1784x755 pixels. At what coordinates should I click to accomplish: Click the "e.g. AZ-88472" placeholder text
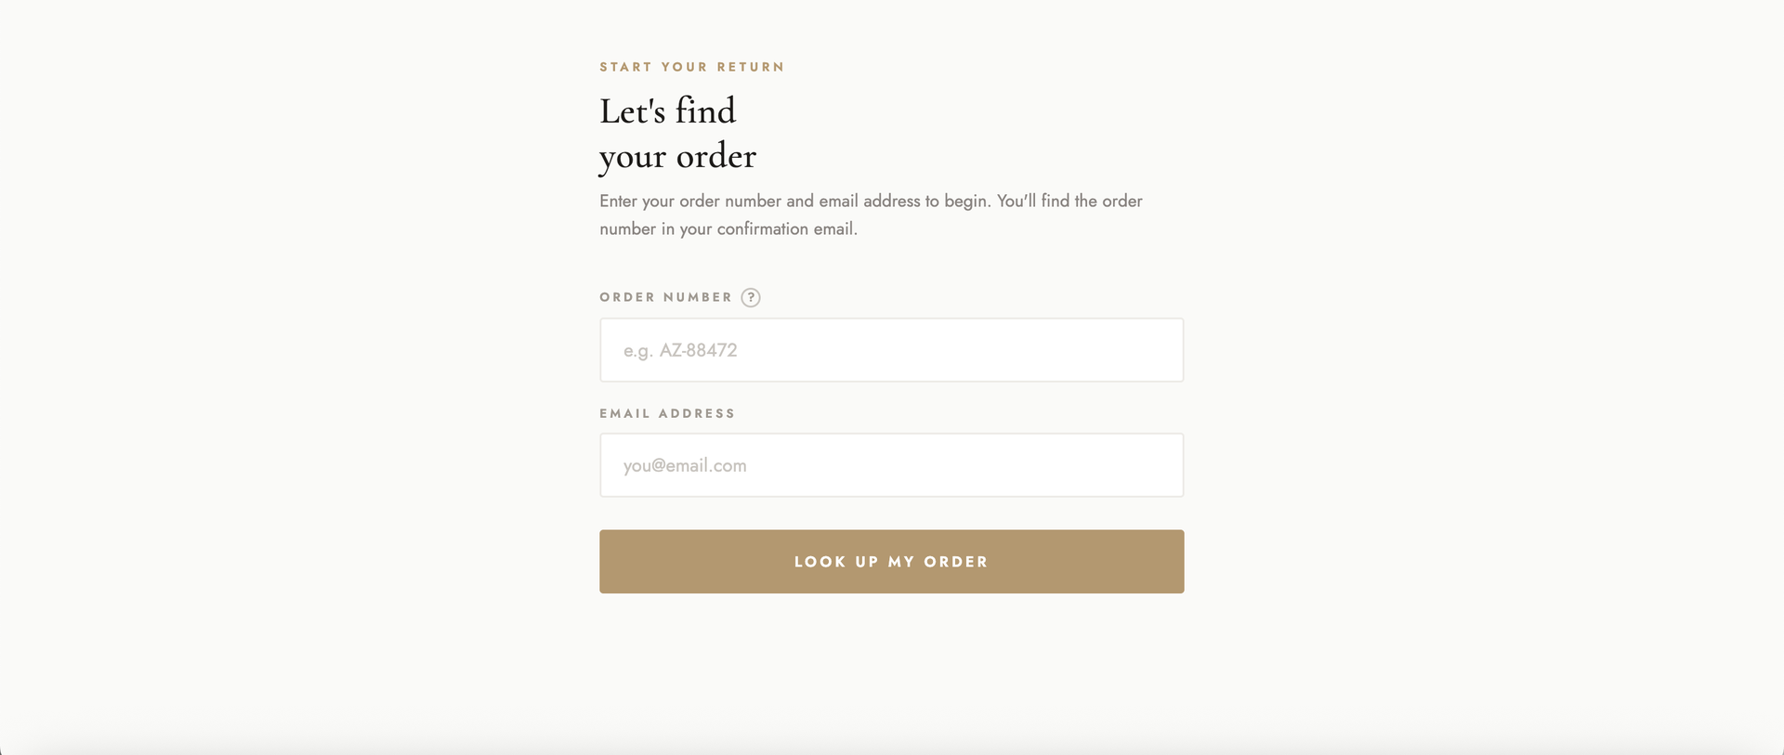[680, 350]
